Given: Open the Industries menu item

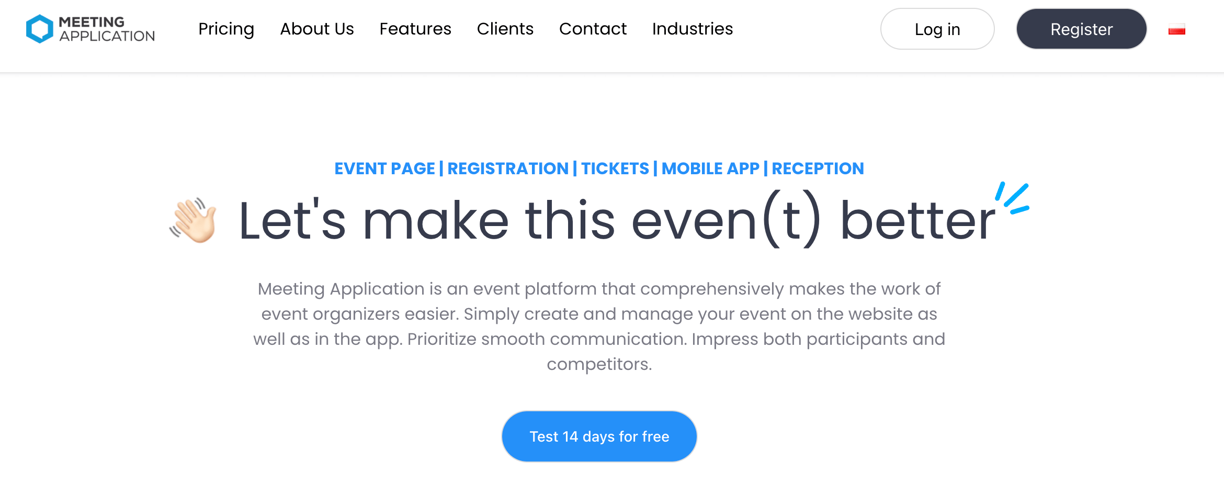Looking at the screenshot, I should pos(692,29).
